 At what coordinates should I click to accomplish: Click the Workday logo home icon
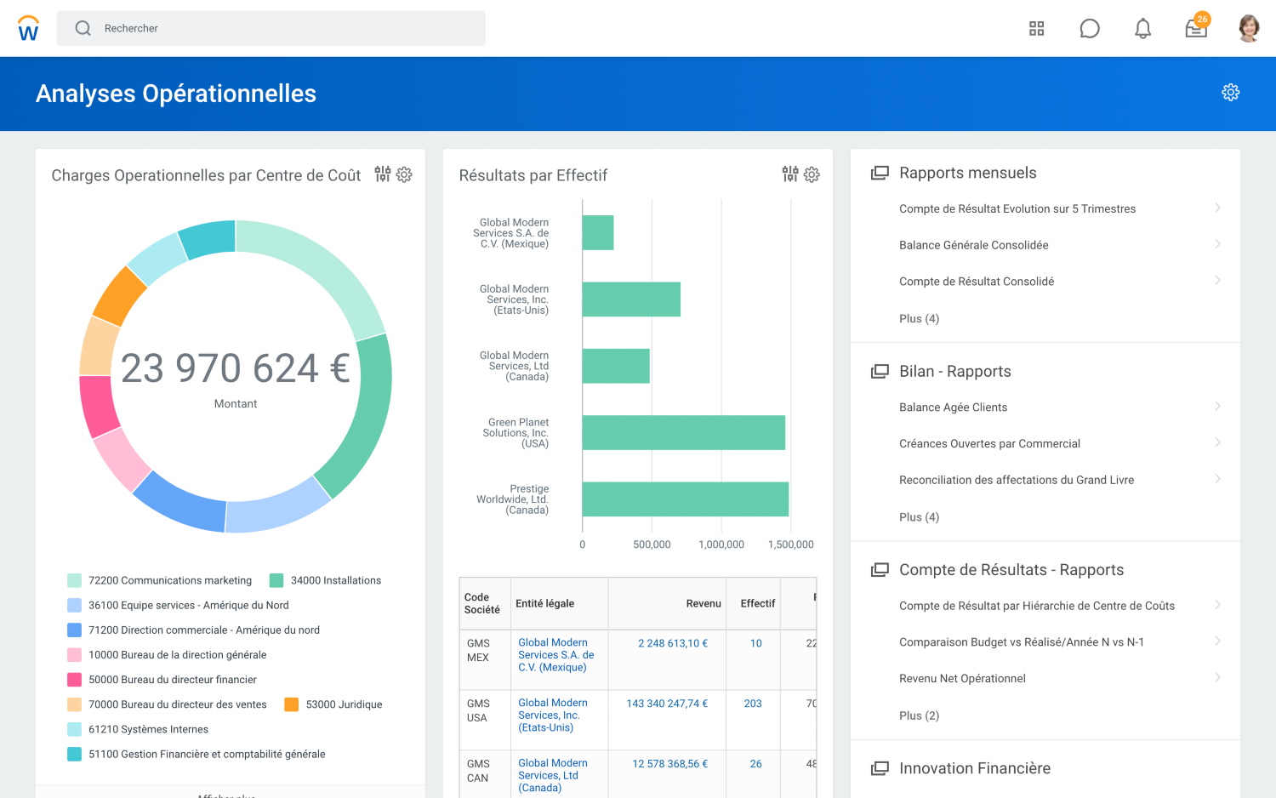pyautogui.click(x=28, y=28)
